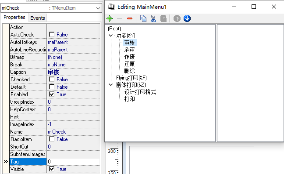Screen dimensions: 284x174
Task: Switch to the Properties tab
Action: point(14,17)
